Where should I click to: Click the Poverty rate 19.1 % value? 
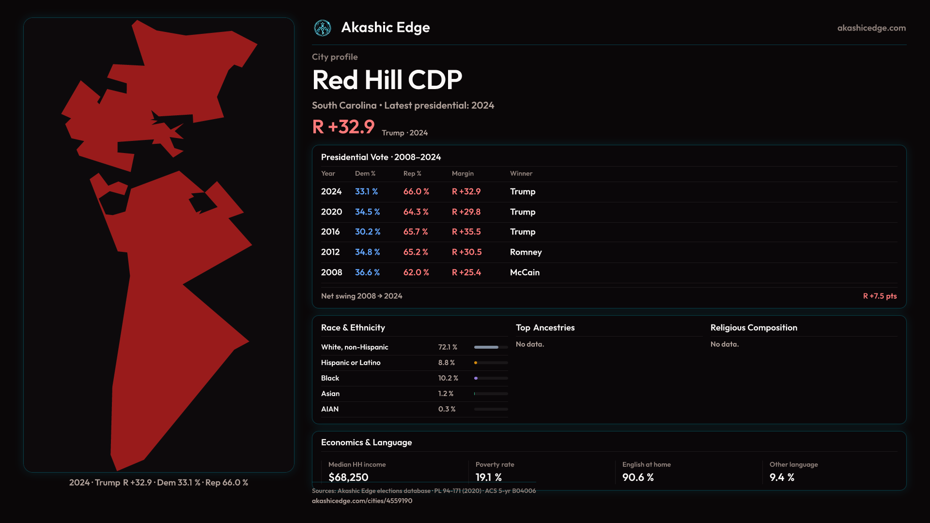coord(488,477)
